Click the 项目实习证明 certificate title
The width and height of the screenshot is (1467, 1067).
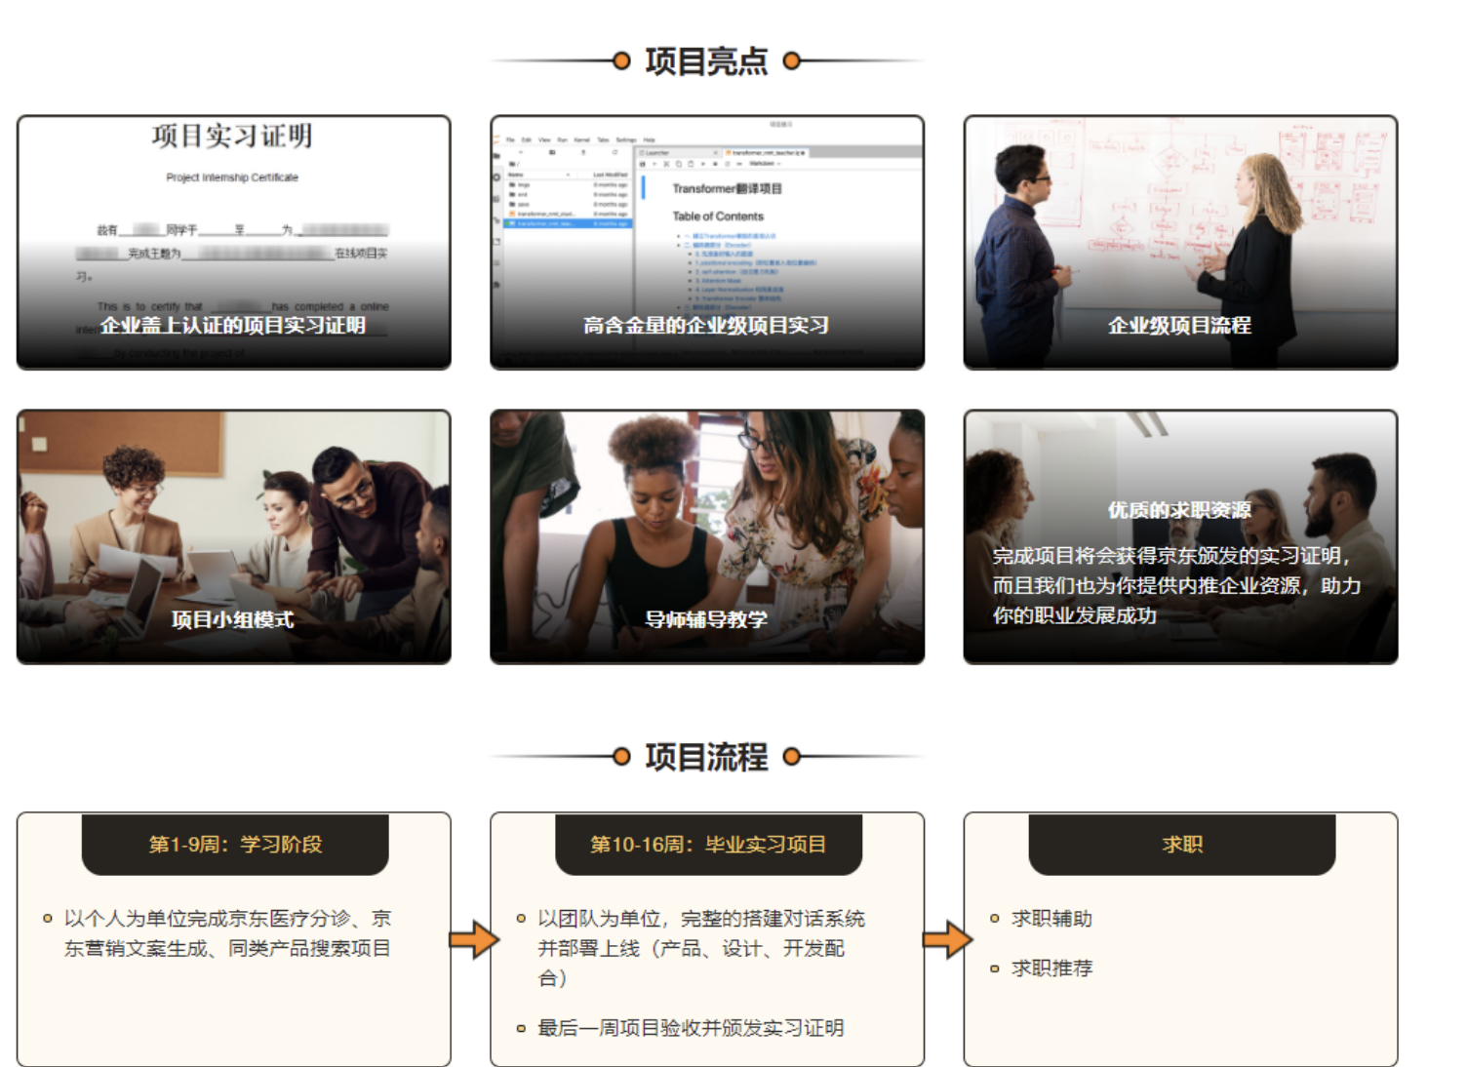coord(232,136)
